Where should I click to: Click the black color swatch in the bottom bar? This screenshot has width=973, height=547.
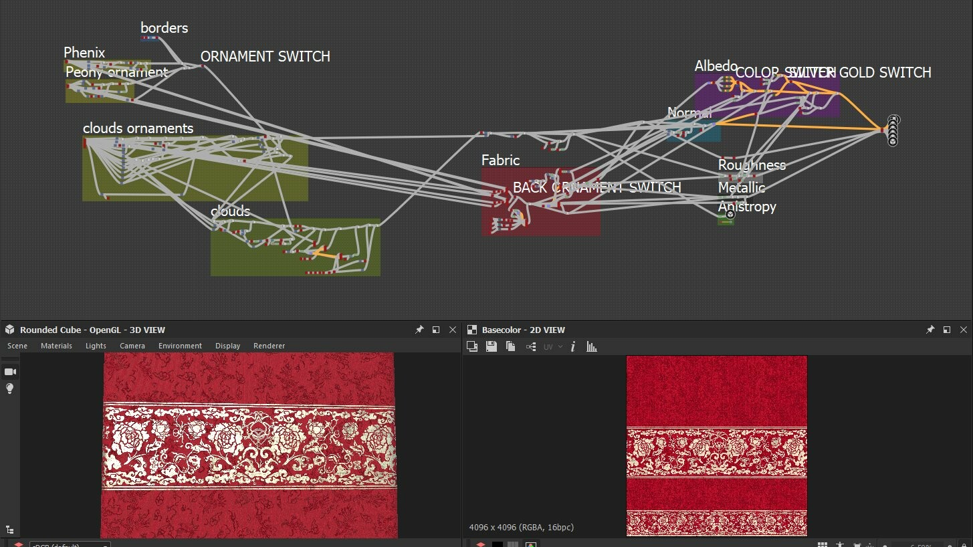[x=497, y=544]
